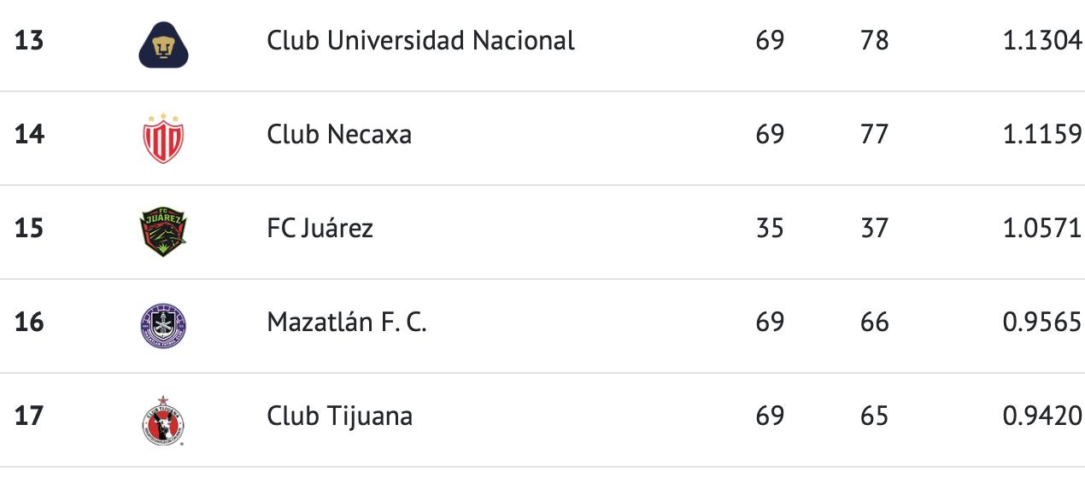Select the Club Necaxa team name
1085x477 pixels.
(339, 135)
